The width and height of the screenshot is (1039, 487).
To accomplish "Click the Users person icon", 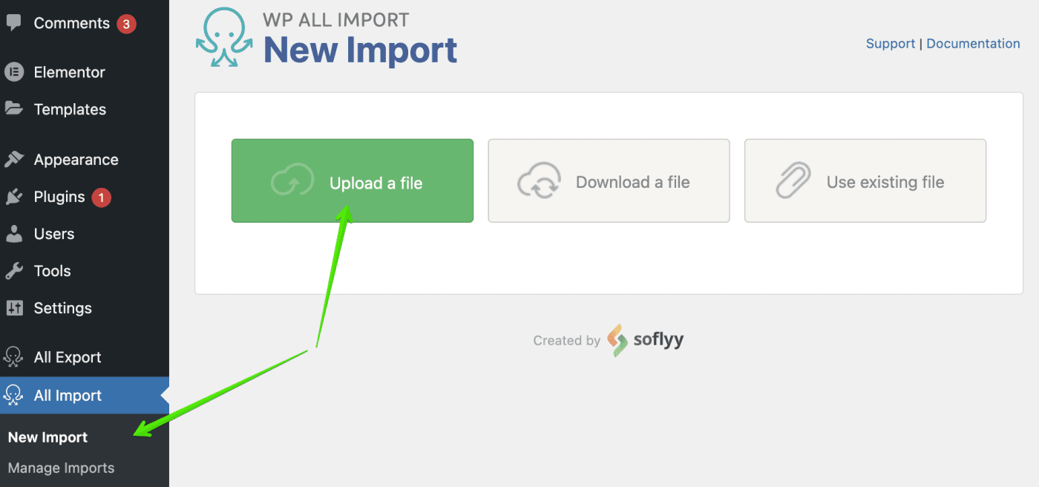I will 13,234.
